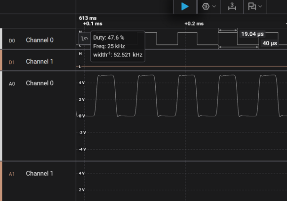Viewport: 287px width, 201px height.
Task: Click the hexagon trigger mode icon
Action: pos(206,7)
